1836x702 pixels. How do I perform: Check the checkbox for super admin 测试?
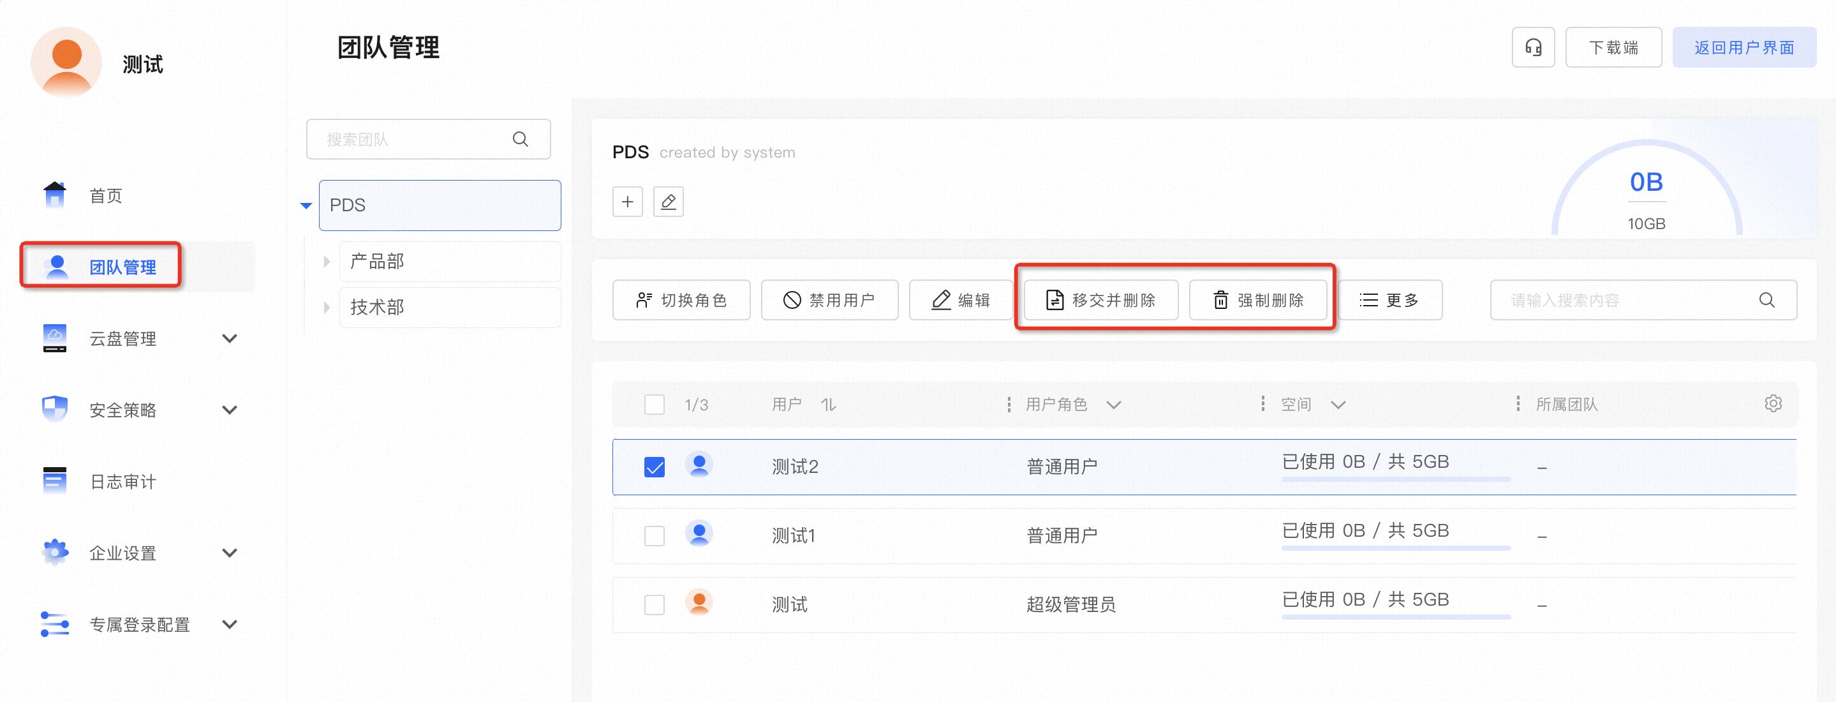(655, 605)
